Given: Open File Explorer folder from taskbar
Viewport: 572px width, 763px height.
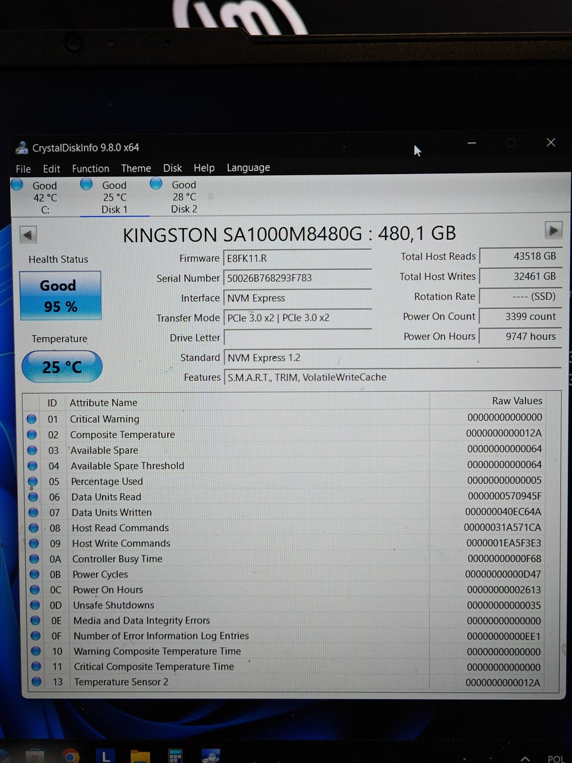Looking at the screenshot, I should [140, 756].
